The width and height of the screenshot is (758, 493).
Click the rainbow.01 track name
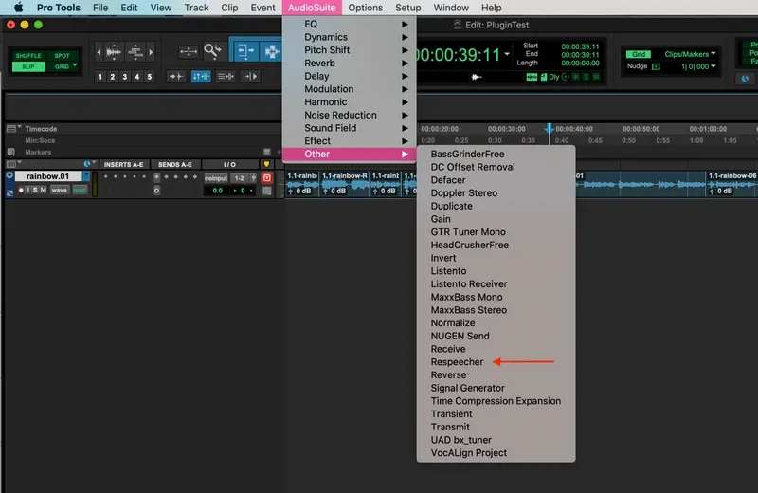[47, 176]
